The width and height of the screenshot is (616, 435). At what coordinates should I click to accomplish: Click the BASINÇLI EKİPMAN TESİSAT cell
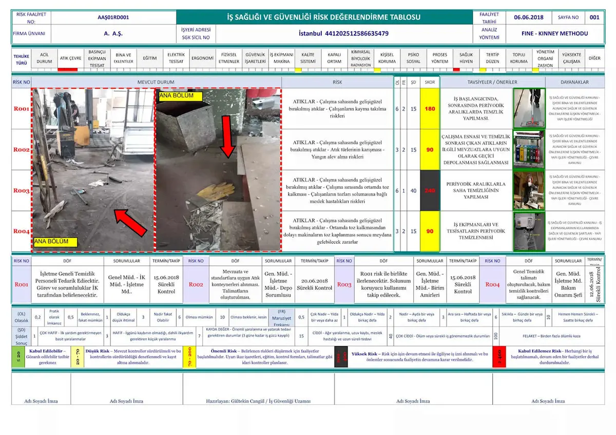coord(97,58)
